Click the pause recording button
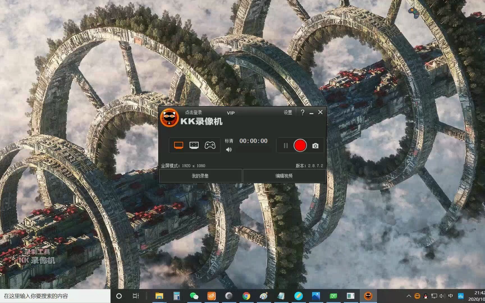485x303 pixels. [285, 146]
